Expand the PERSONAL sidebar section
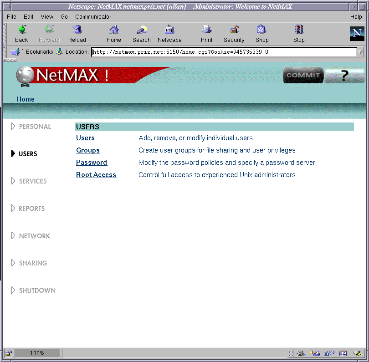 pyautogui.click(x=31, y=127)
